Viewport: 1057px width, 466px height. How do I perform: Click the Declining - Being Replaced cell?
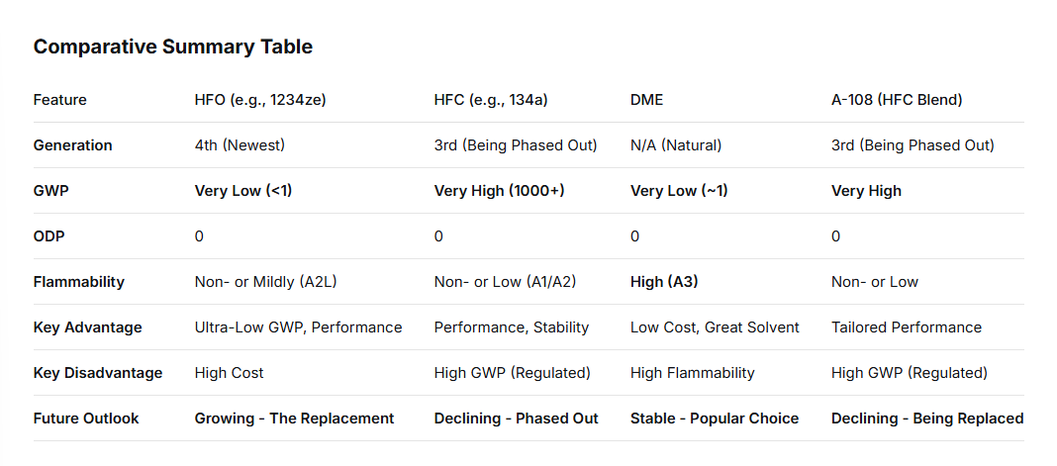coord(927,419)
